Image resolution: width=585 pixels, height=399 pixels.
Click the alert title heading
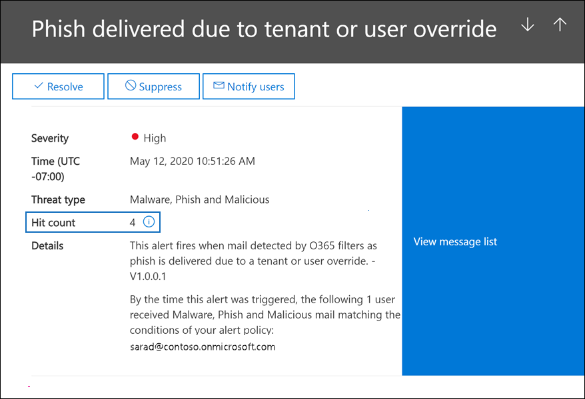pyautogui.click(x=264, y=29)
